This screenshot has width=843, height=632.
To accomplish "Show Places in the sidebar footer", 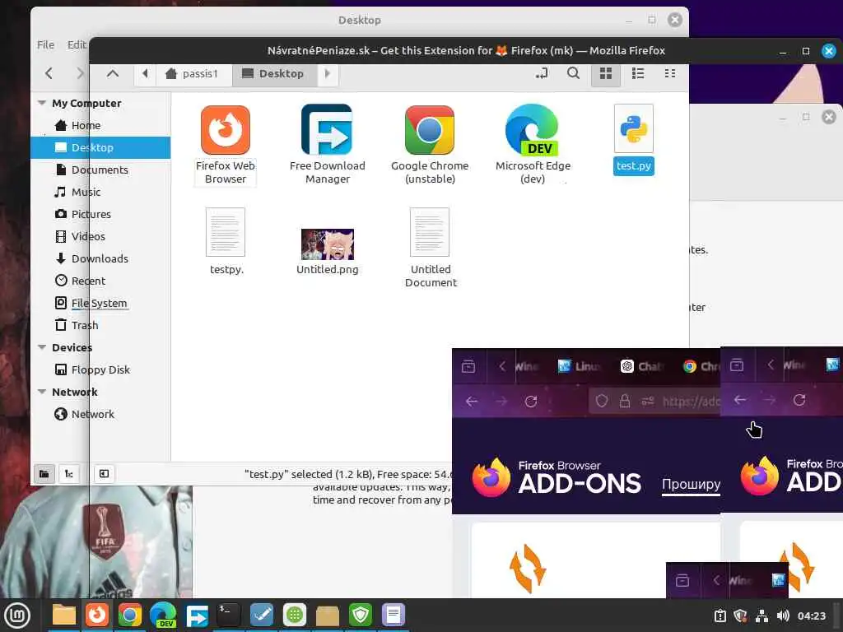I will click(44, 473).
